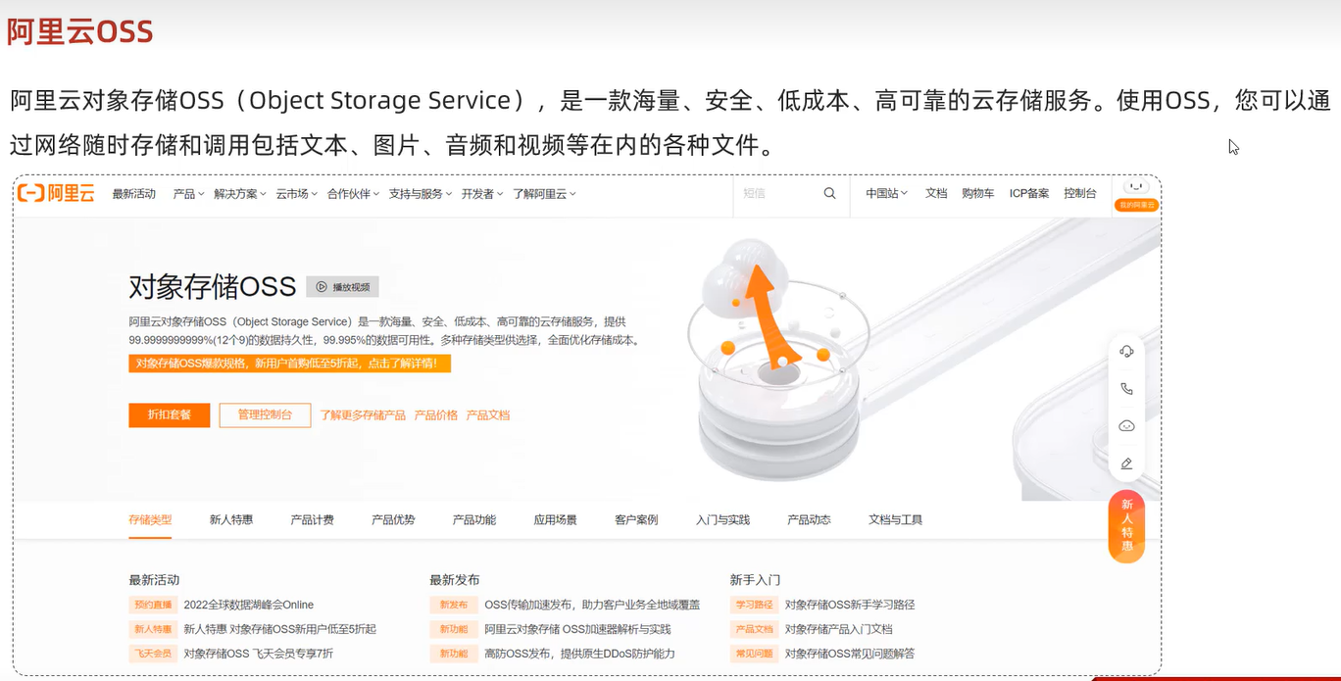Click the feedback pencil icon
This screenshot has height=681, width=1341.
click(x=1126, y=463)
